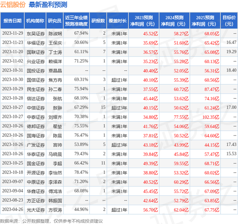The height and width of the screenshot is (224, 238).
Task: Select the 光大证券 institution cell
Action: coord(36,210)
